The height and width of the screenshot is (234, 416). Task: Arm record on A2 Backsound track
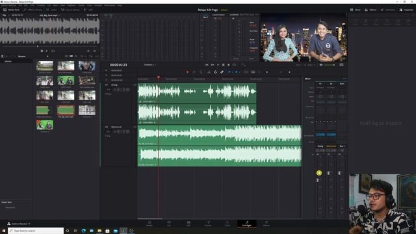119,131
